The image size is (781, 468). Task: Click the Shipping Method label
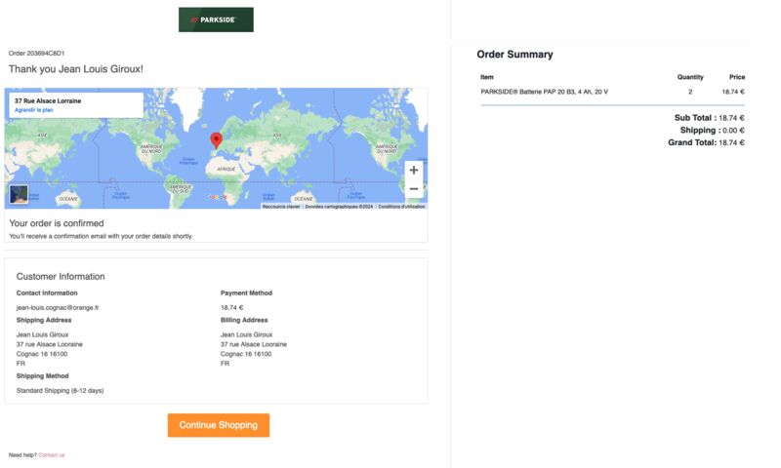tap(42, 376)
